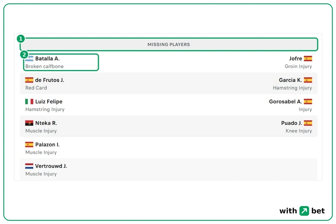Select player name Vertrouwd J.

[x=51, y=166]
